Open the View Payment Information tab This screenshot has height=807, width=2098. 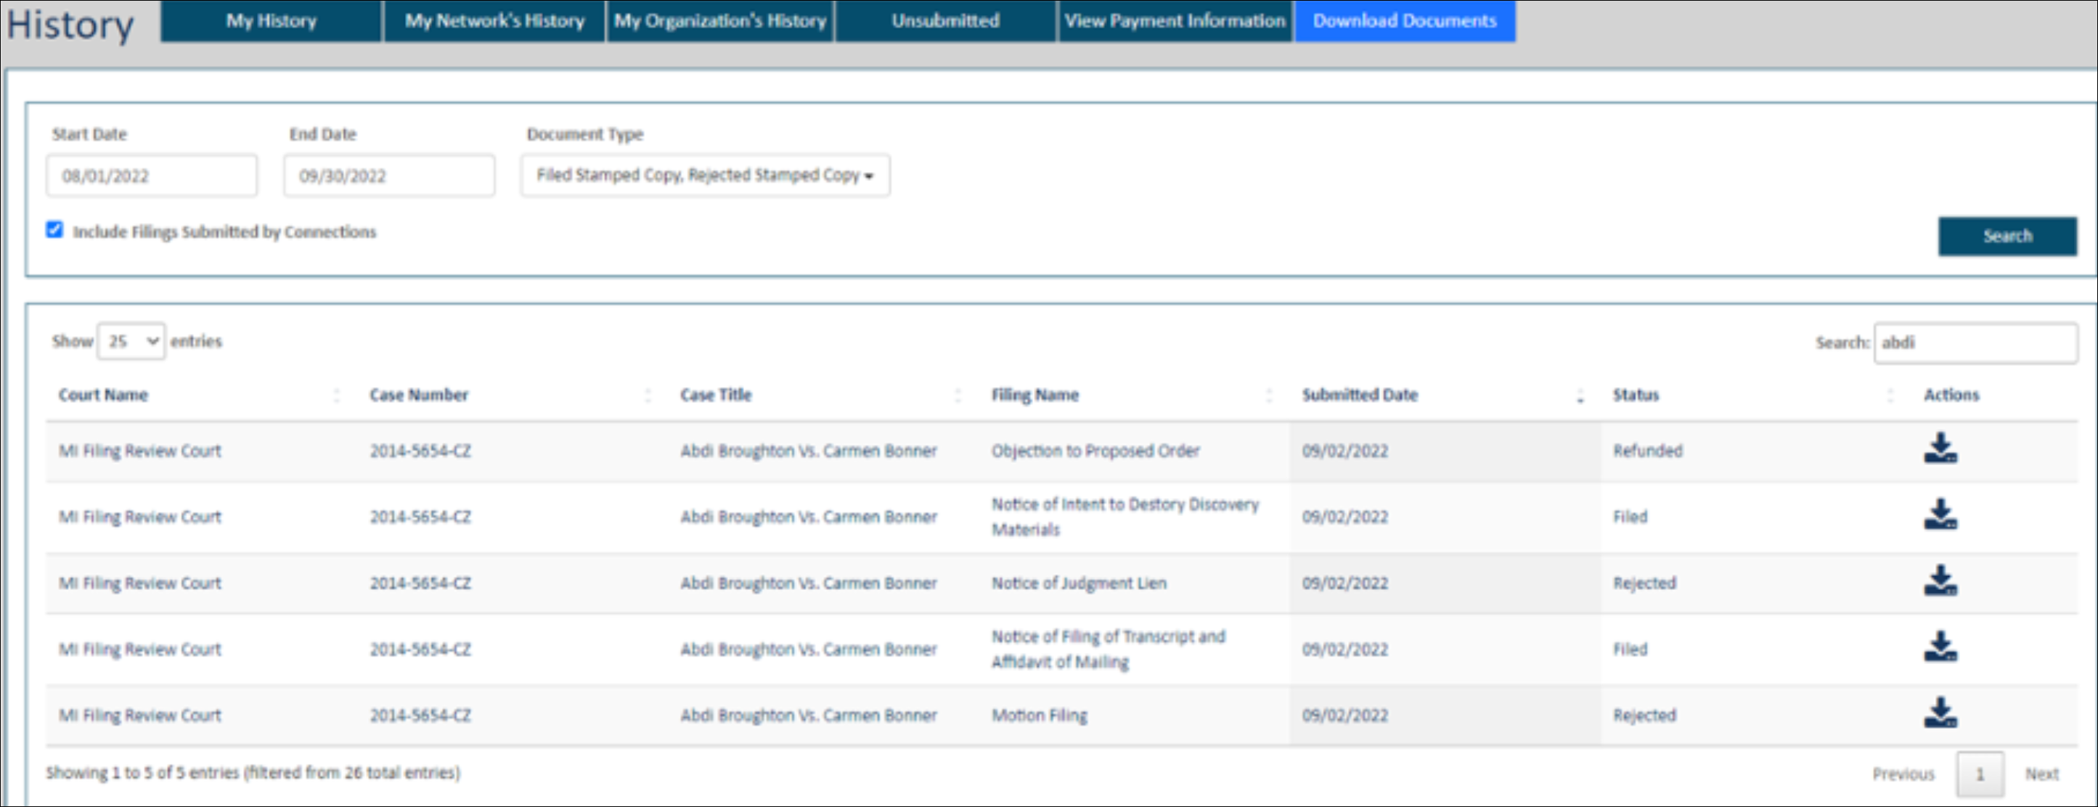point(1175,21)
